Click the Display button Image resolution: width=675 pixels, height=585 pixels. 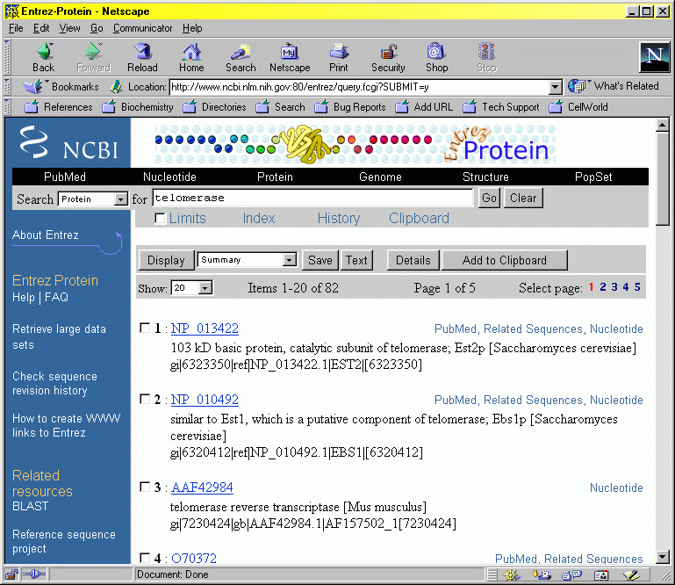[166, 260]
